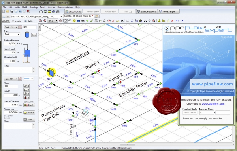This screenshot has height=151, width=237.
Task: Click the crosshair target beside Node 57
Action: [20, 27]
